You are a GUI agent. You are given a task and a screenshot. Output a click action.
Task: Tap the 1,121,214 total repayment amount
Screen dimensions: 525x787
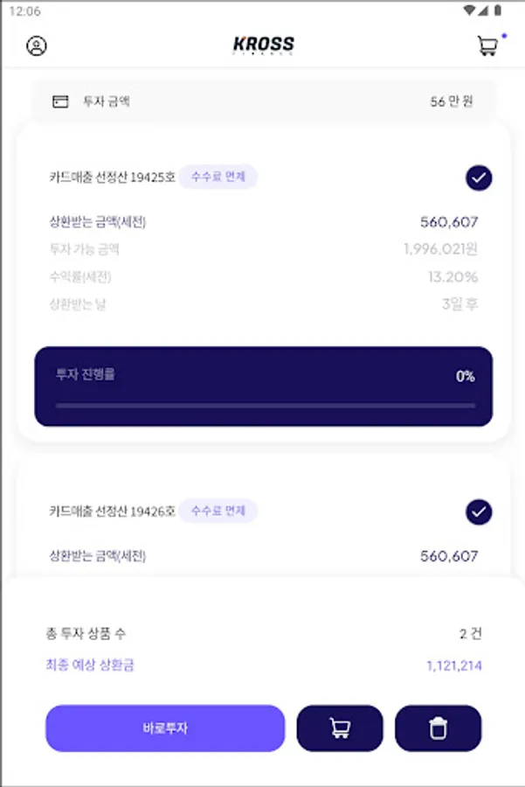click(x=453, y=665)
